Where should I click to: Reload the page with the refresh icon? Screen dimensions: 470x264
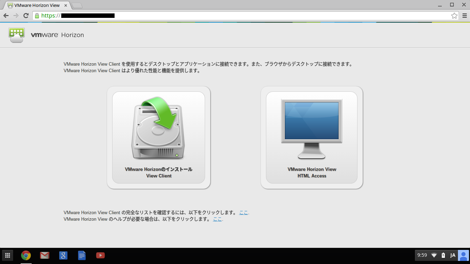[26, 15]
